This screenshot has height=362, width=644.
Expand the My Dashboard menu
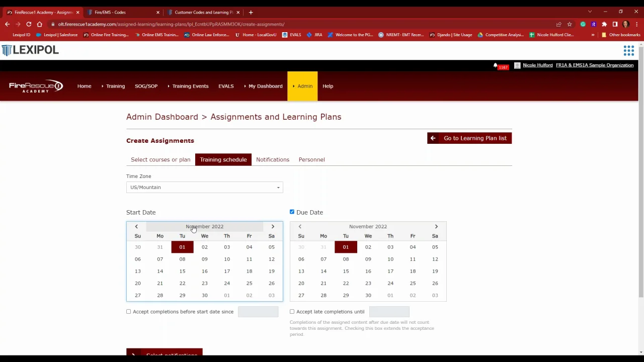[x=263, y=86]
